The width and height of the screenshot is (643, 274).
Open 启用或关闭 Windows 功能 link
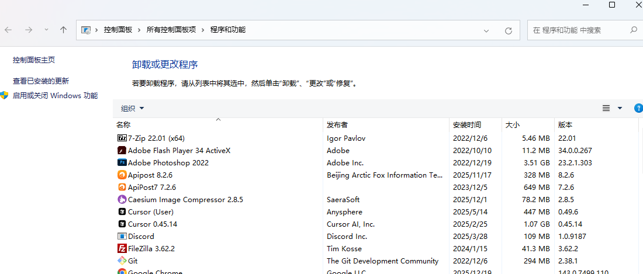pyautogui.click(x=55, y=96)
